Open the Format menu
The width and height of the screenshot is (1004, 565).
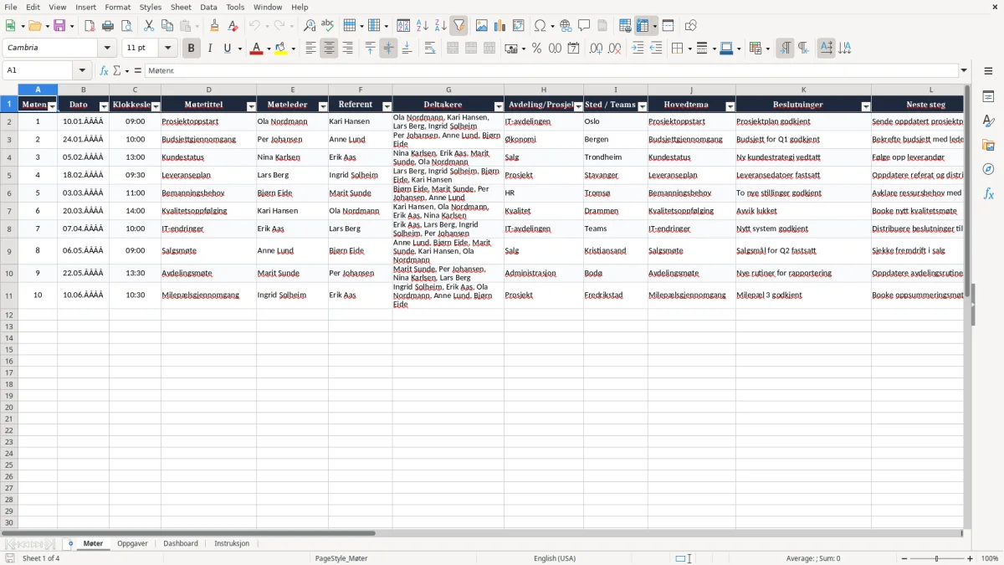click(x=117, y=7)
